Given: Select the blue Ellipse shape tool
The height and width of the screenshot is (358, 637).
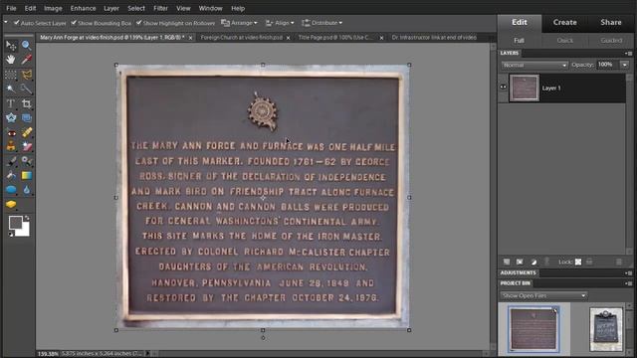Looking at the screenshot, I should 11,190.
